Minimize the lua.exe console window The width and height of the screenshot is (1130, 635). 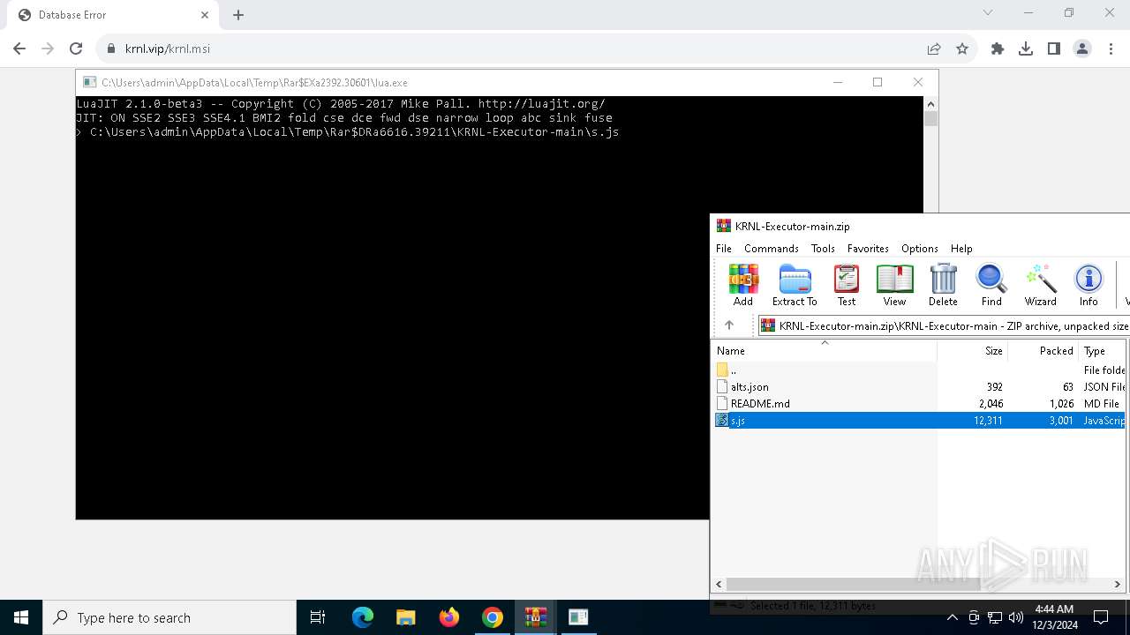point(837,82)
